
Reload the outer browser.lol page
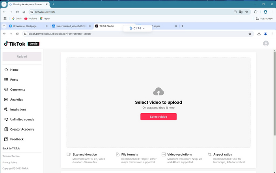tap(17, 12)
